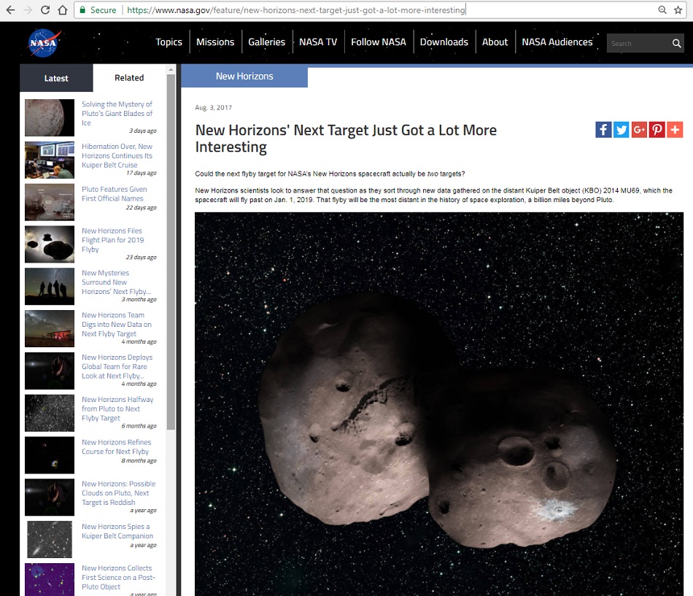Click the large 2014 MU69 artist illustration
This screenshot has height=596, width=693.
point(439,404)
